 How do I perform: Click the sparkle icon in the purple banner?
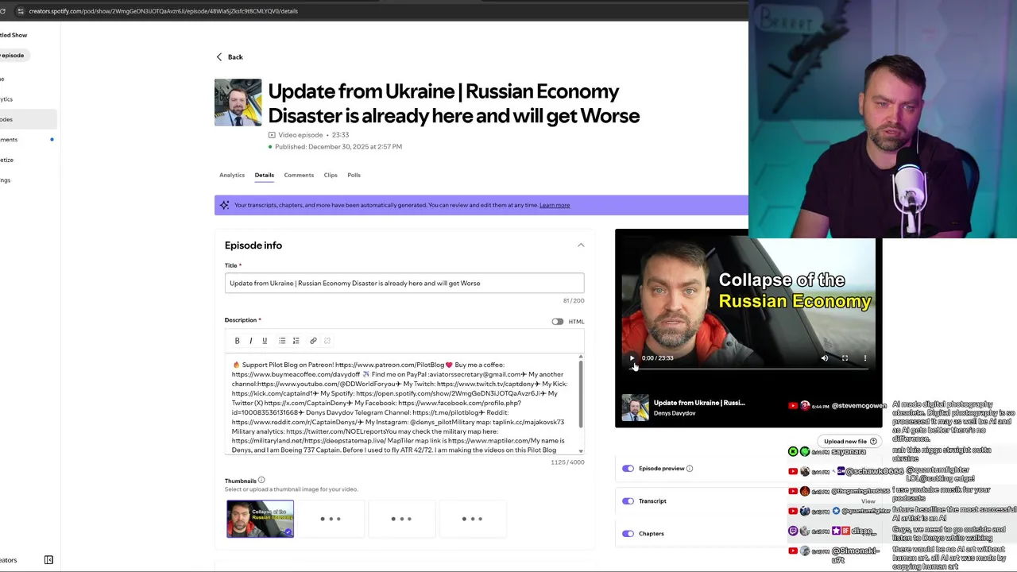225,205
